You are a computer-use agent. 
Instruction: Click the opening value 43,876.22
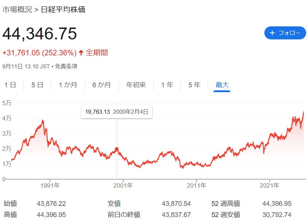click(x=51, y=204)
